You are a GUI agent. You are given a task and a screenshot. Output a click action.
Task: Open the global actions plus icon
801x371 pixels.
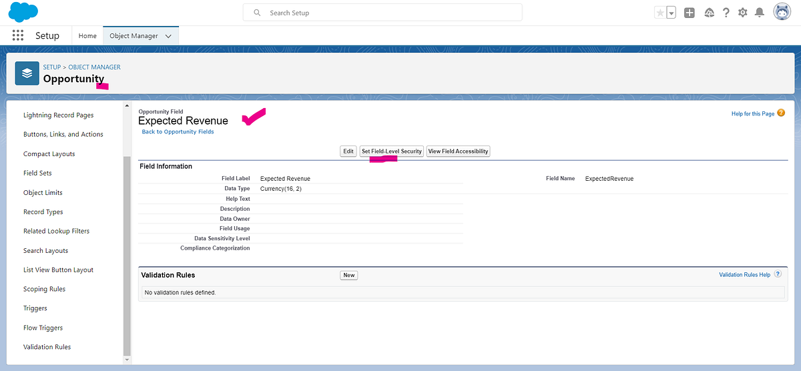(690, 13)
